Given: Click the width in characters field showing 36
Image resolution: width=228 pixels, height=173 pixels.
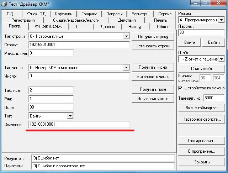Looking at the screenshot, I should 205,78.
